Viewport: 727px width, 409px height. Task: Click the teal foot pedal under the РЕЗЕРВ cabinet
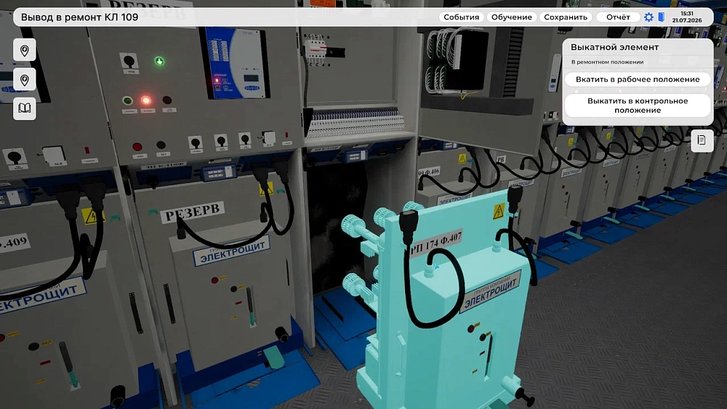(273, 357)
